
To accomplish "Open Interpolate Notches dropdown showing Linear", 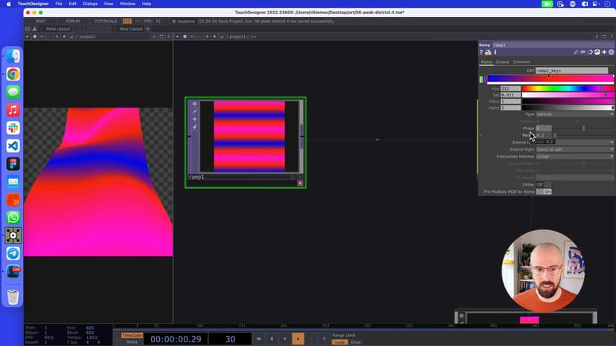I will (574, 157).
